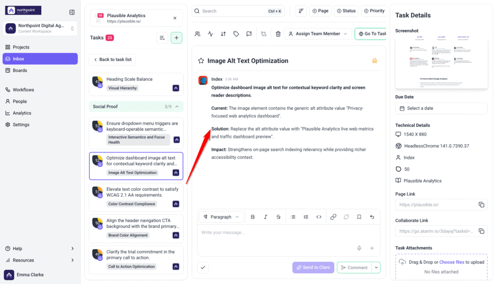Open the task screenshot thumbnail

441,62
